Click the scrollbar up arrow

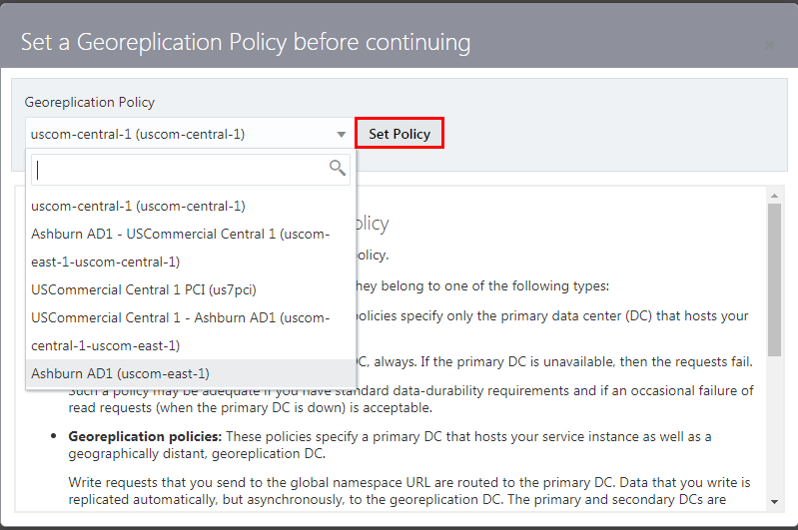point(774,196)
